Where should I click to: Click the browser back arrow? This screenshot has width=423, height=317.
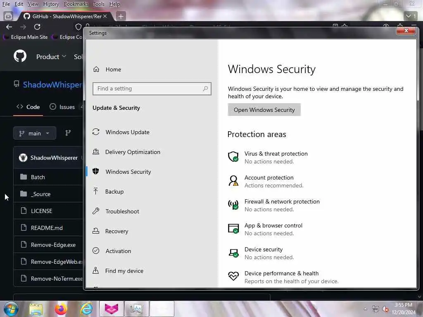(x=9, y=27)
